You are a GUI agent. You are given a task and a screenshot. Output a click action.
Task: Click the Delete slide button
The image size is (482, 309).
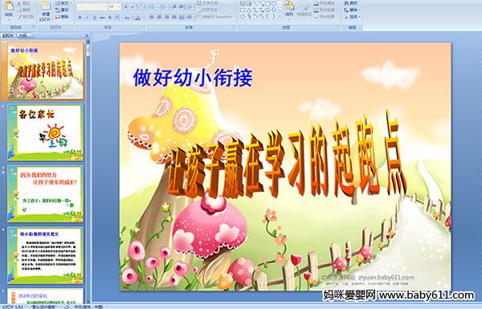tap(62, 17)
